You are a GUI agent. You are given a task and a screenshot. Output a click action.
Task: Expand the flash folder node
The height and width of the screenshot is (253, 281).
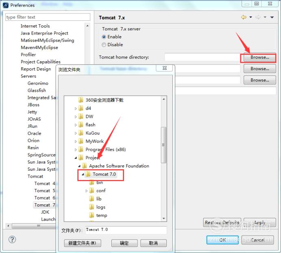click(76, 125)
